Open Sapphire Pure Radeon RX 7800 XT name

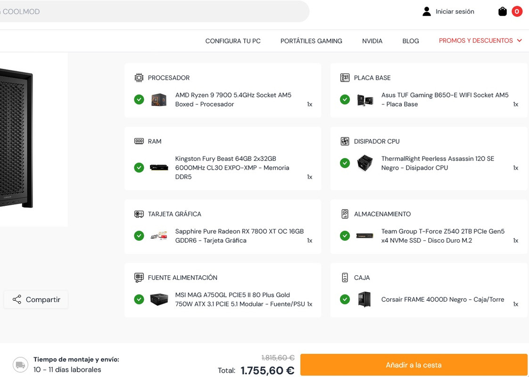(240, 236)
